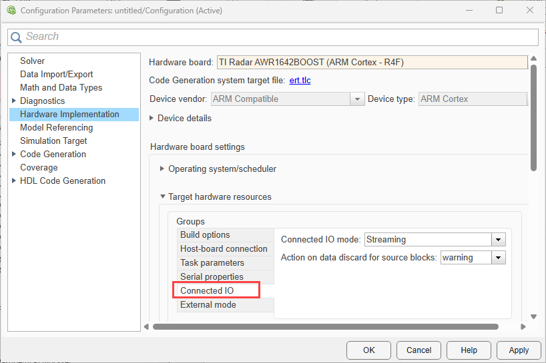Click the horizontal scroll left arrow
This screenshot has height=363, width=546.
coord(146,326)
